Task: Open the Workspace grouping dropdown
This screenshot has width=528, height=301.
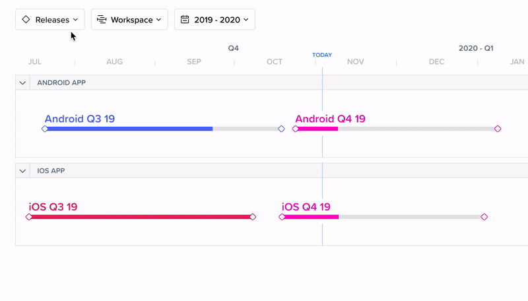Action: tap(129, 20)
